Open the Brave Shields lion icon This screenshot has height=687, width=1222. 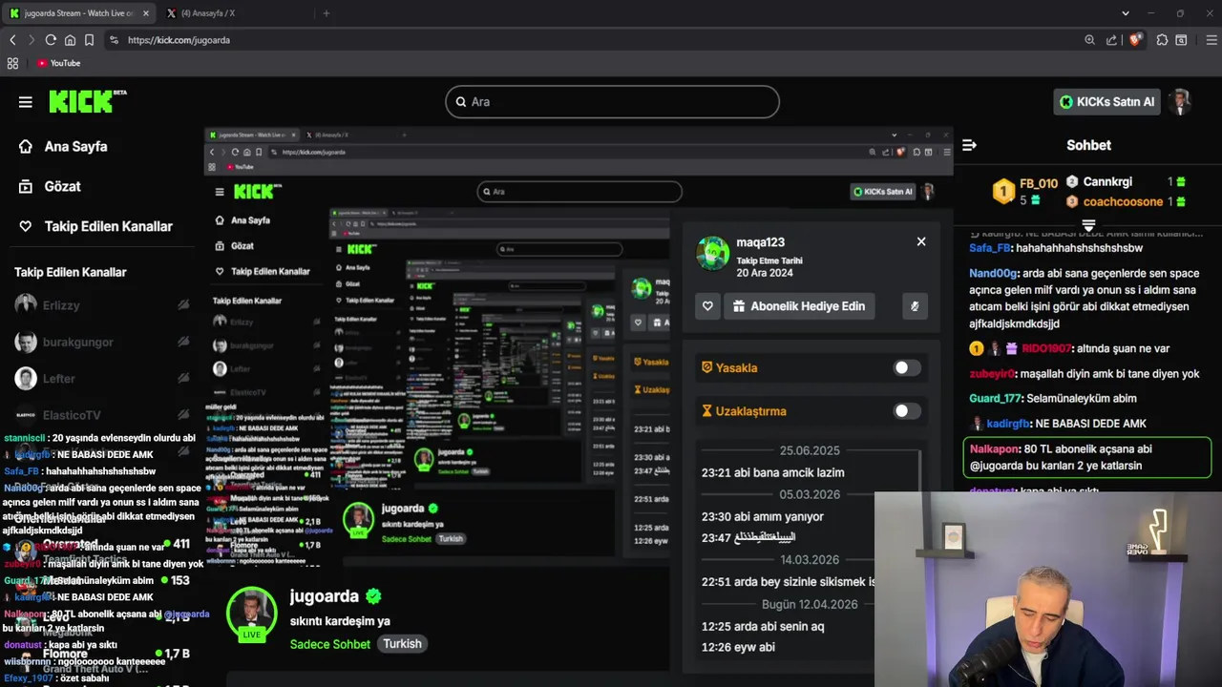point(1134,40)
